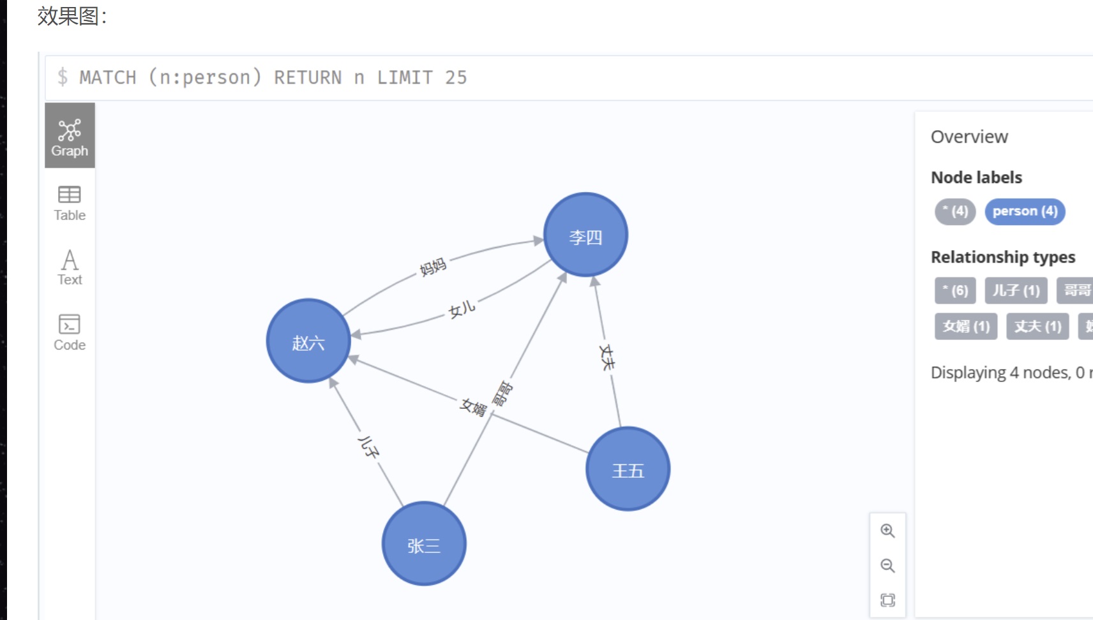Select the 张三 node
This screenshot has height=620, width=1093.
(424, 543)
